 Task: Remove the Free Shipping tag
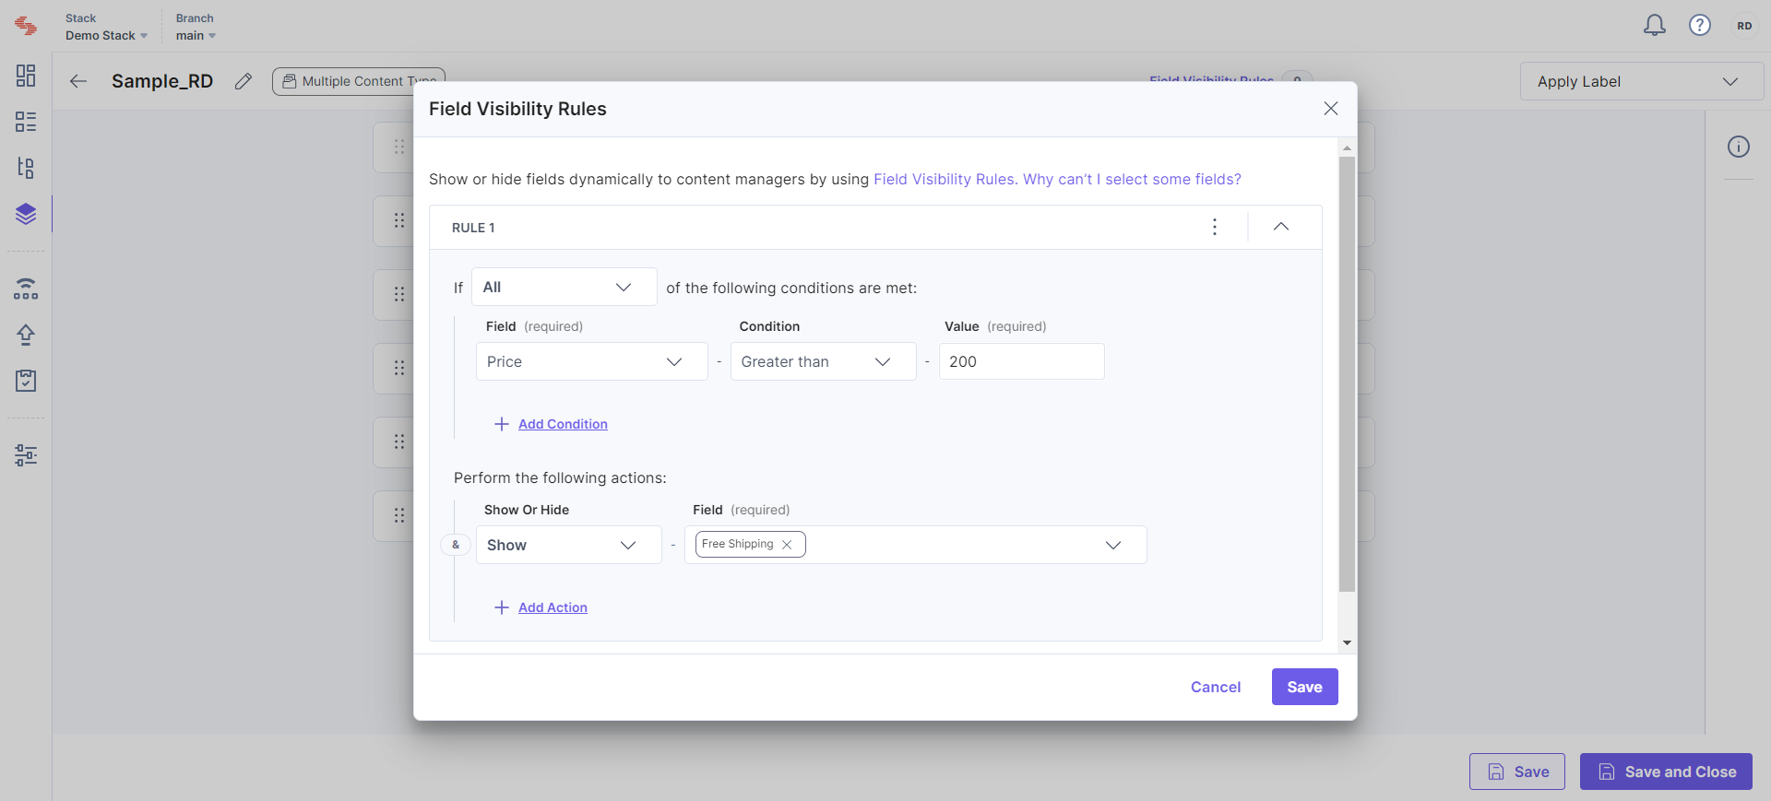(x=787, y=545)
